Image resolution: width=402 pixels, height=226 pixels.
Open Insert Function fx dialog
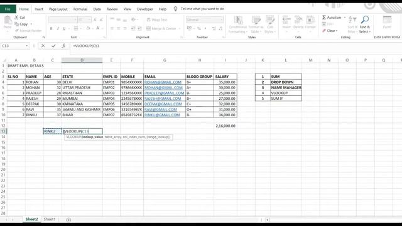click(63, 46)
